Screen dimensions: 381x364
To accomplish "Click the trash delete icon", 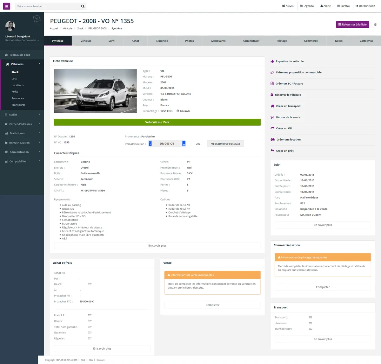I will point(375,24).
